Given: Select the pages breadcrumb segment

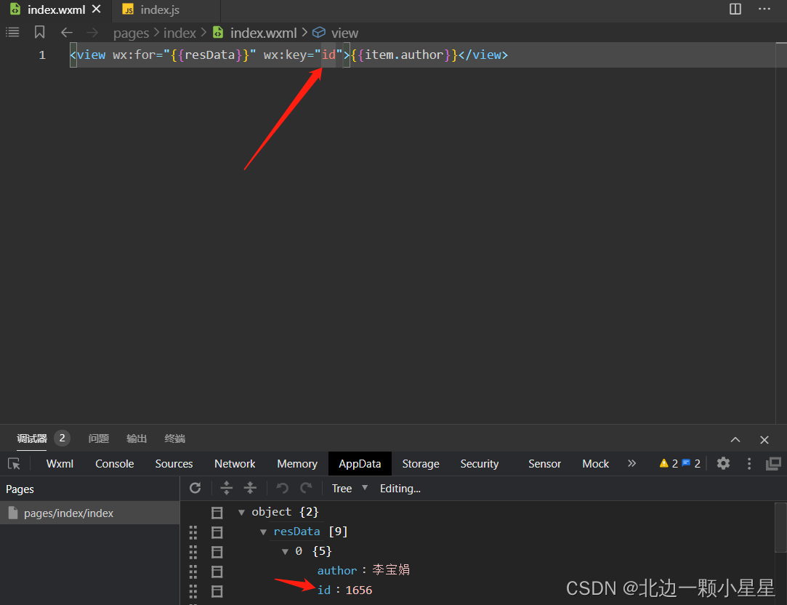Looking at the screenshot, I should (x=131, y=33).
